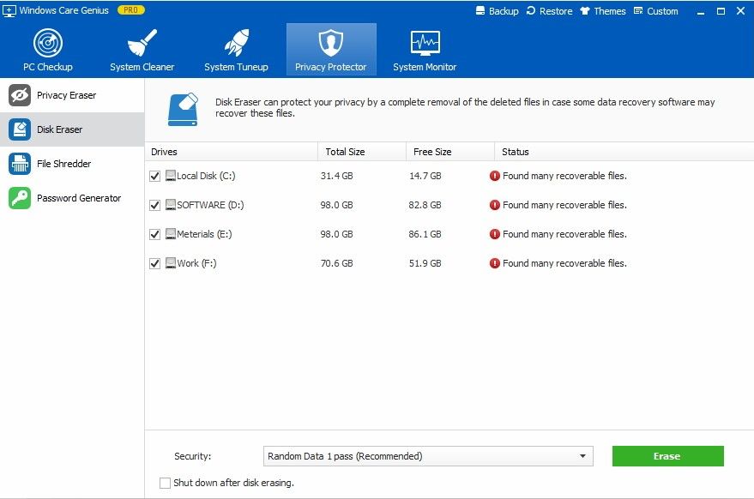Click the SOFTWARE (D:) drive icon
754x499 pixels.
(171, 205)
